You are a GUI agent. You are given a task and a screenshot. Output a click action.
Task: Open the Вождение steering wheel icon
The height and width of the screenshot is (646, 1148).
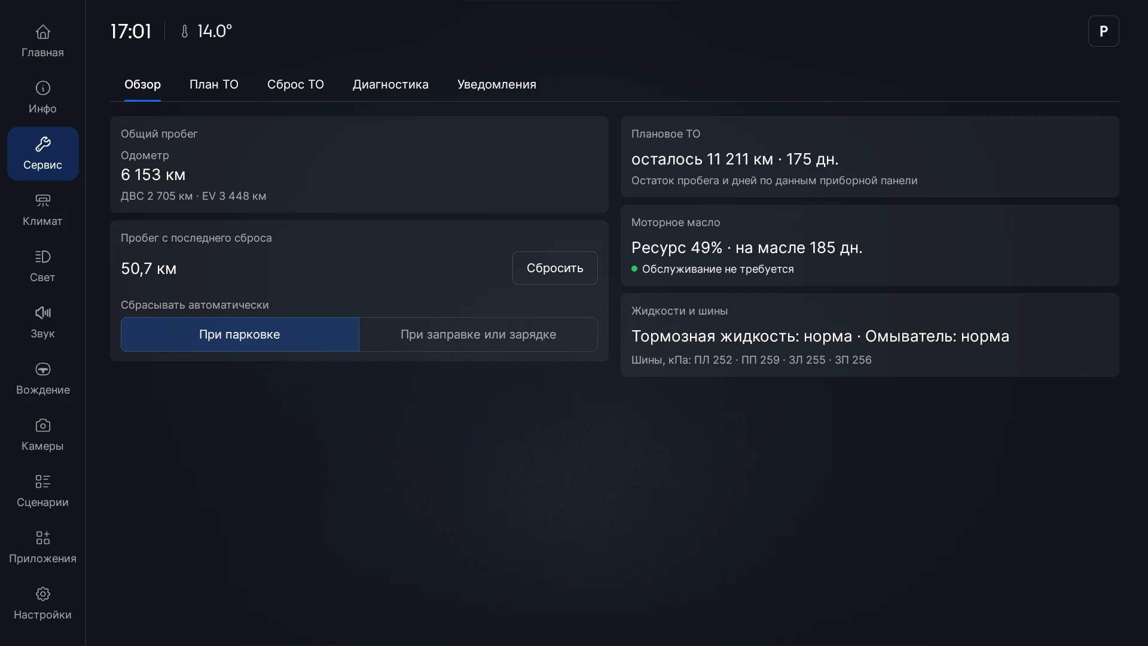tap(42, 369)
